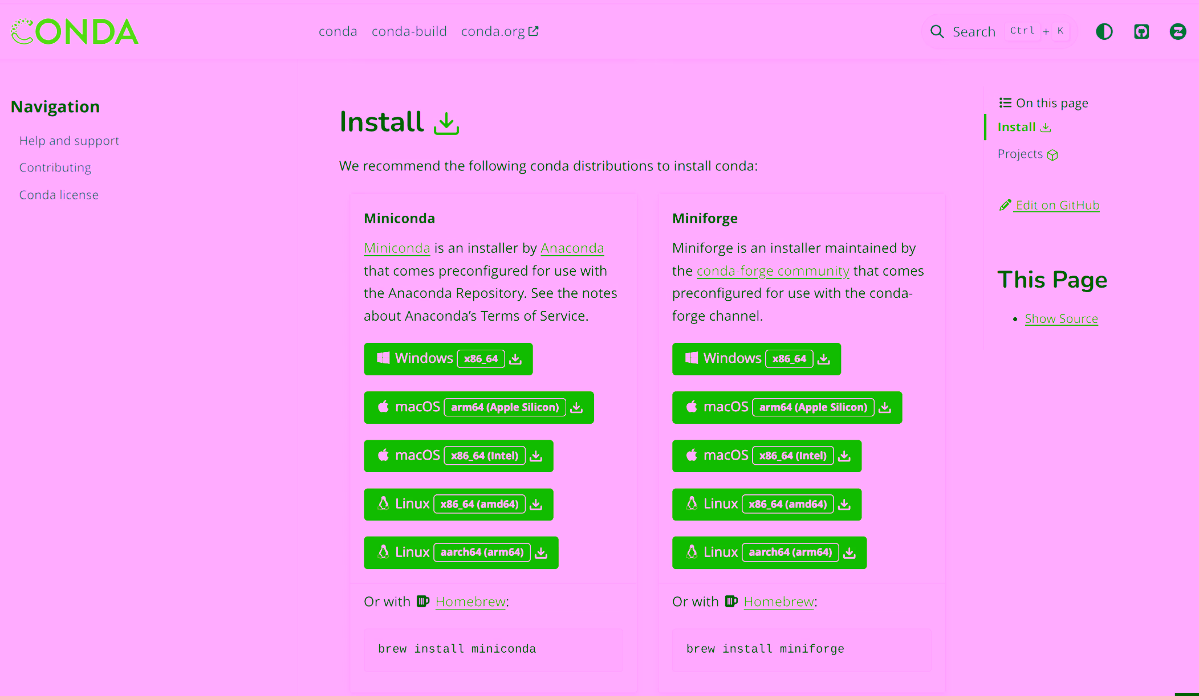Download Miniforge for macOS x86_64 Intel
The width and height of the screenshot is (1199, 696).
point(767,456)
